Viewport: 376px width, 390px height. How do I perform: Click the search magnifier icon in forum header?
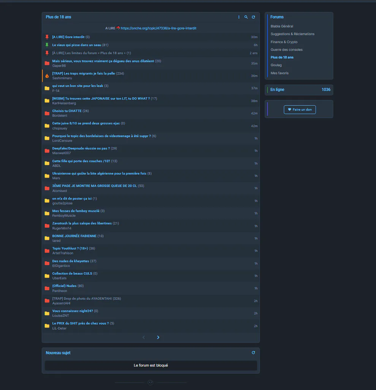[246, 17]
